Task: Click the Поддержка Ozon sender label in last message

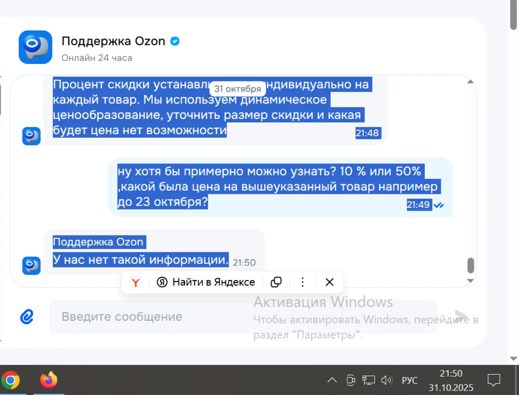Action: (98, 242)
